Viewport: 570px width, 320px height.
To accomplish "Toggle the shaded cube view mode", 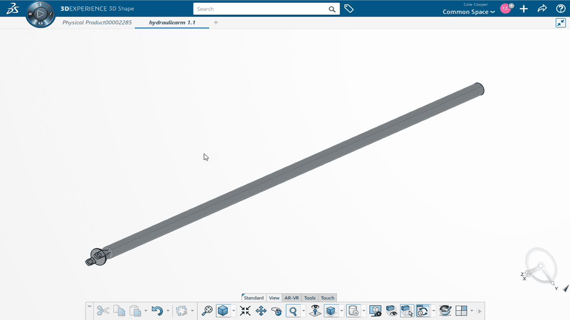I will point(223,311).
